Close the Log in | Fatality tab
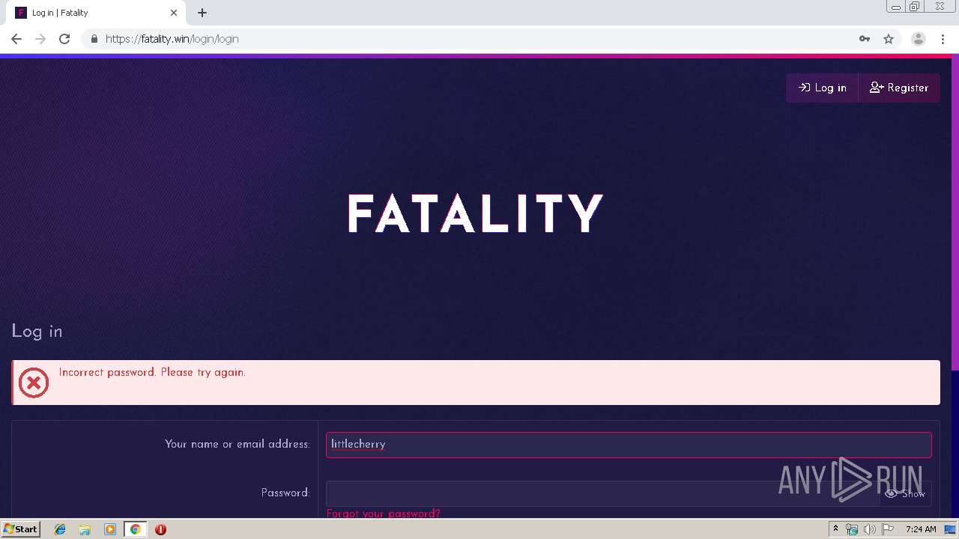 click(x=174, y=13)
